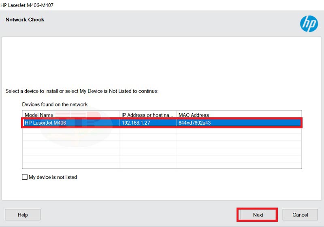Screen dimensions: 324x227
Task: Click the "Devices found on the network" label
Action: click(x=55, y=104)
